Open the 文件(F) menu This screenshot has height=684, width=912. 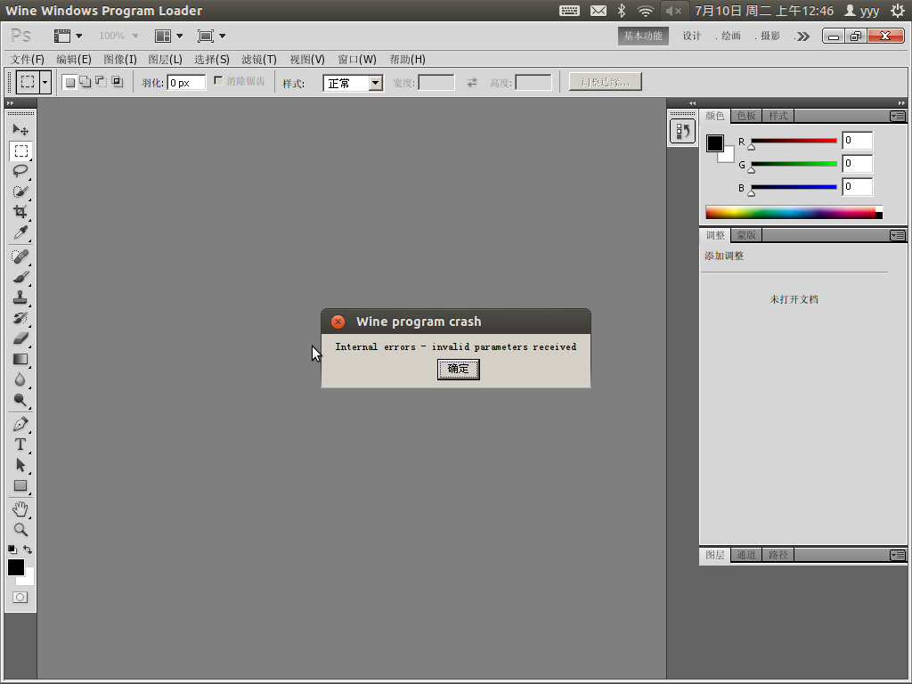[28, 60]
